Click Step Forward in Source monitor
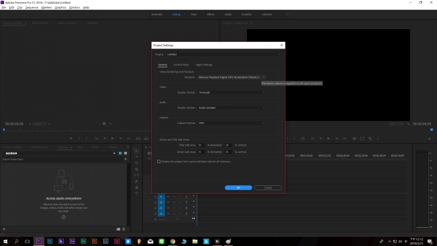 coord(120,138)
